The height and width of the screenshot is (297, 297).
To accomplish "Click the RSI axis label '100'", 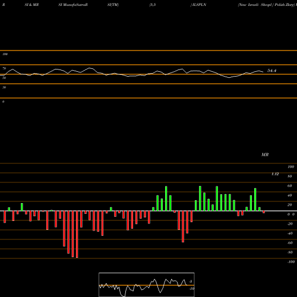I will pos(5,54).
